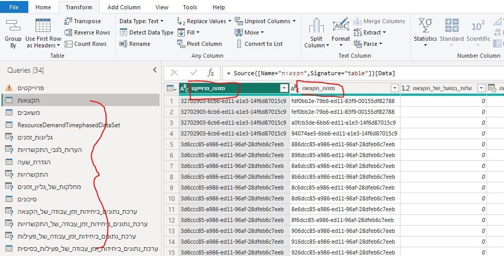Click the Reverse Rows icon
Viewport: 504px width, 256px height.
pyautogui.click(x=68, y=32)
